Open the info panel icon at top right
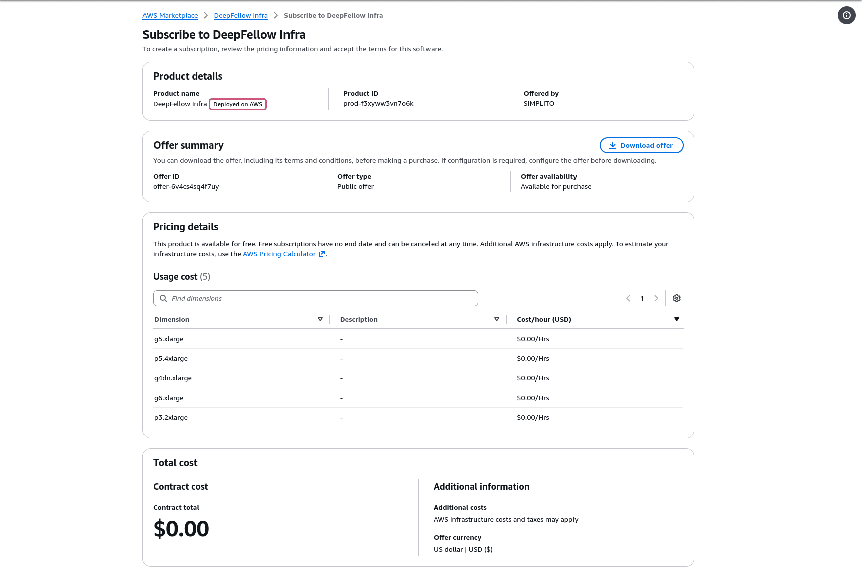 click(x=846, y=15)
